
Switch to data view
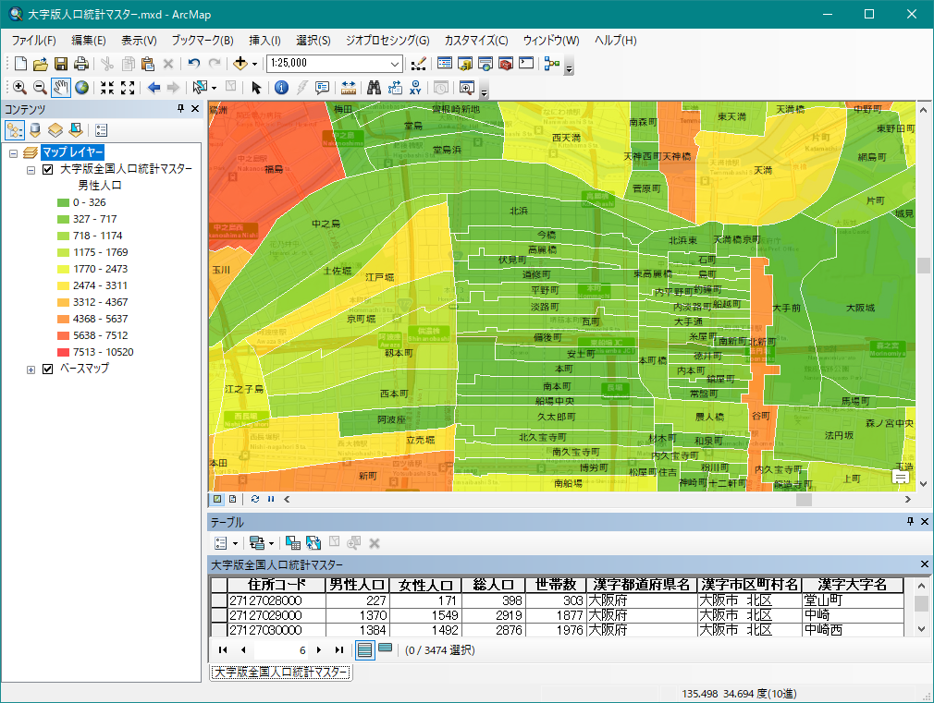(x=217, y=500)
